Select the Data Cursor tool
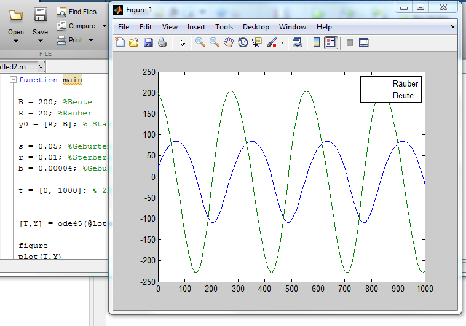Viewport: 466px width, 326px height. point(257,42)
